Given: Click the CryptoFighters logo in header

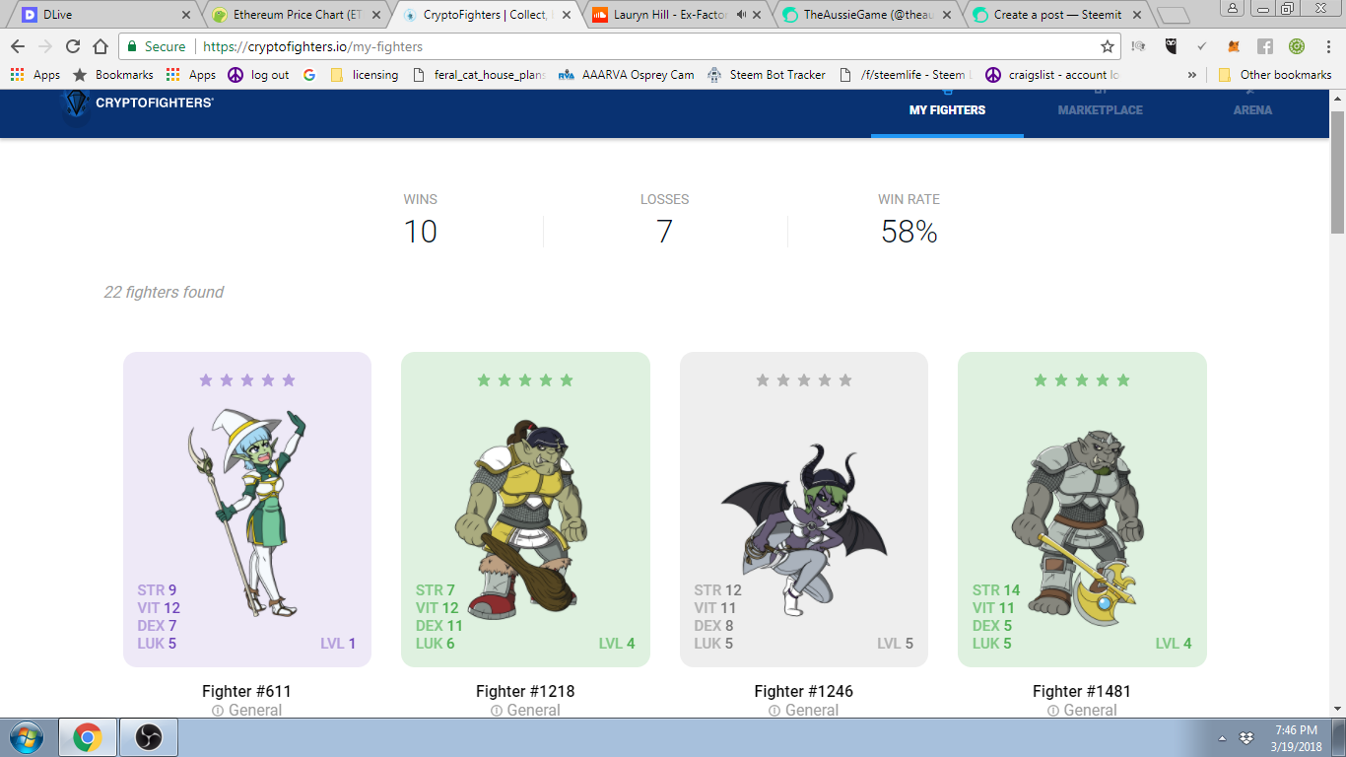Looking at the screenshot, I should pos(138,103).
